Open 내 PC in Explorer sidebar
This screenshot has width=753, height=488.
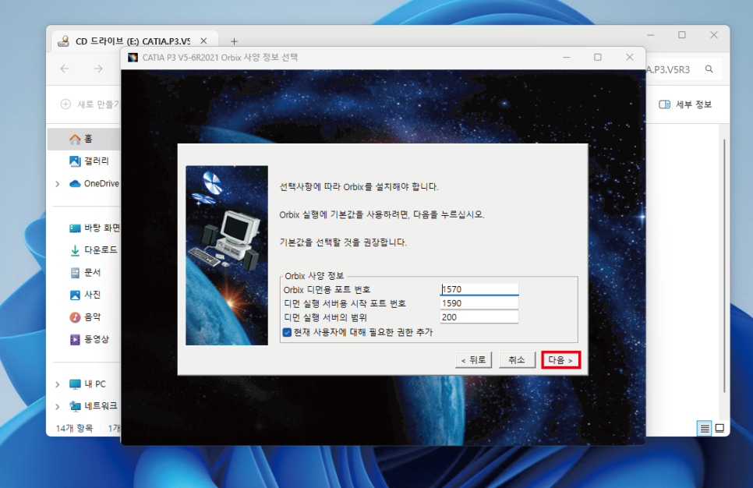click(87, 384)
